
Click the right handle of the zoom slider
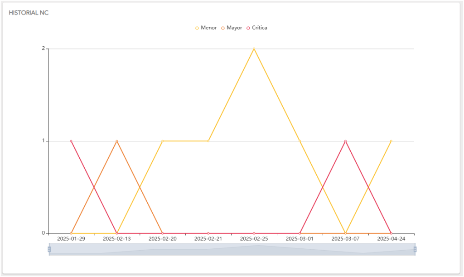(x=415, y=249)
